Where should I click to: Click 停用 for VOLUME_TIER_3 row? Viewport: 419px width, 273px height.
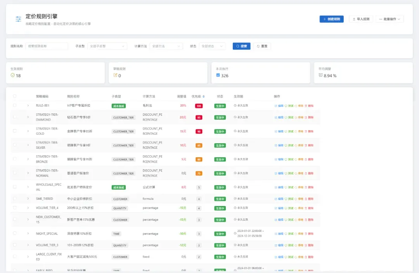click(x=299, y=245)
